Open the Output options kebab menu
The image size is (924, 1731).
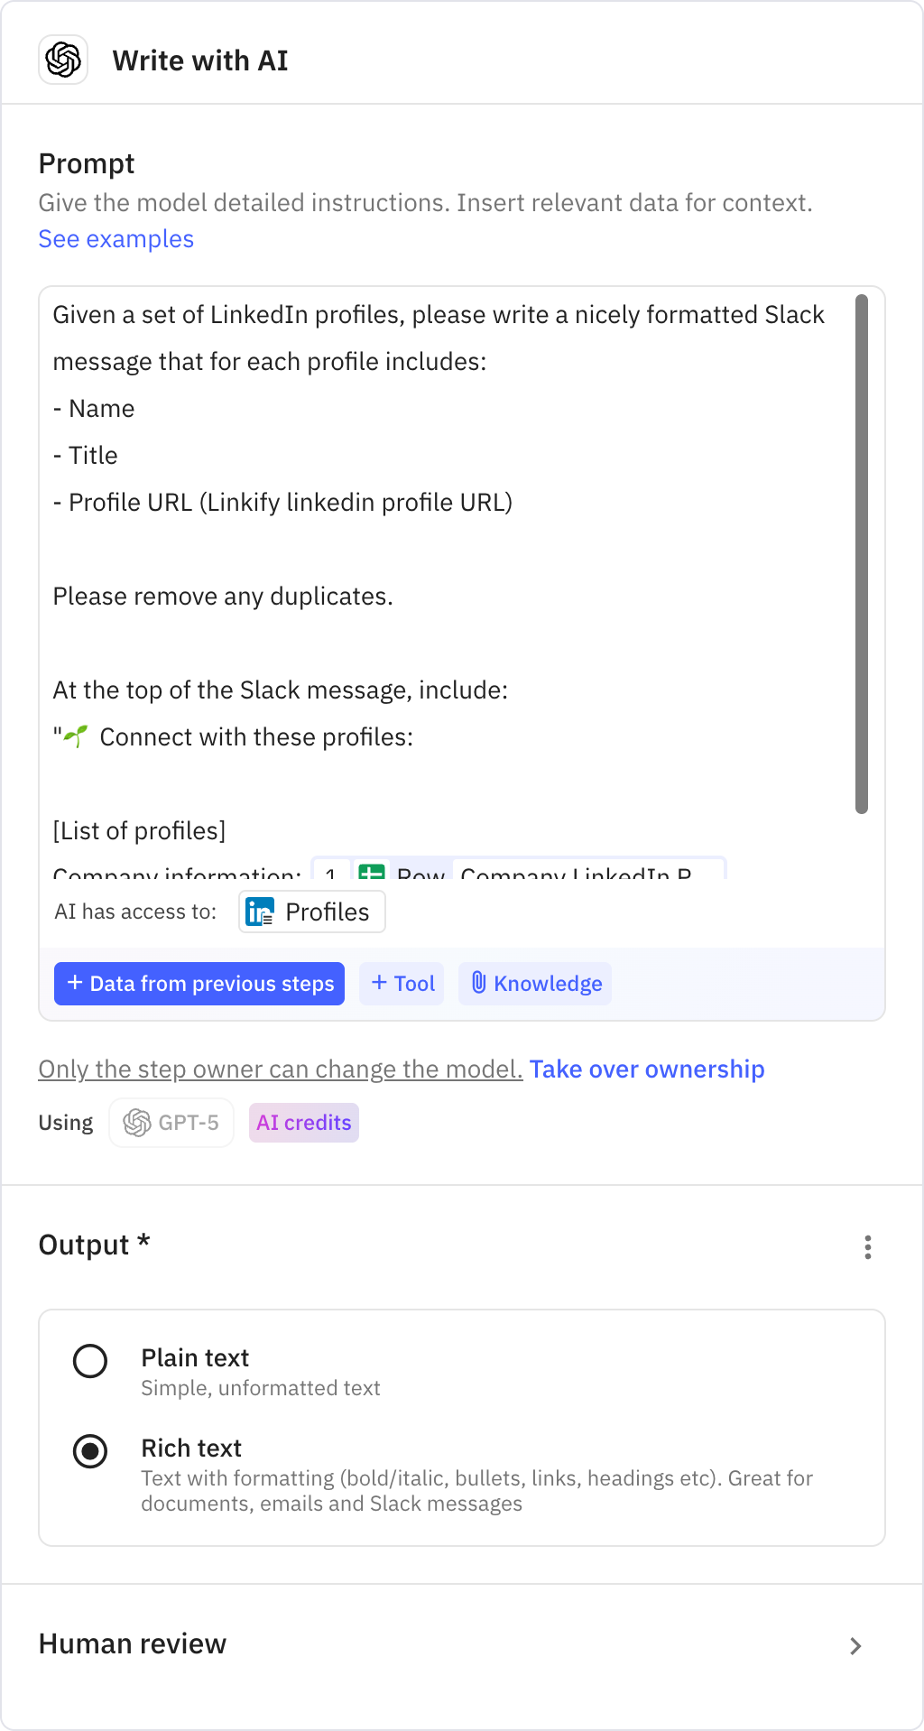[x=868, y=1247]
